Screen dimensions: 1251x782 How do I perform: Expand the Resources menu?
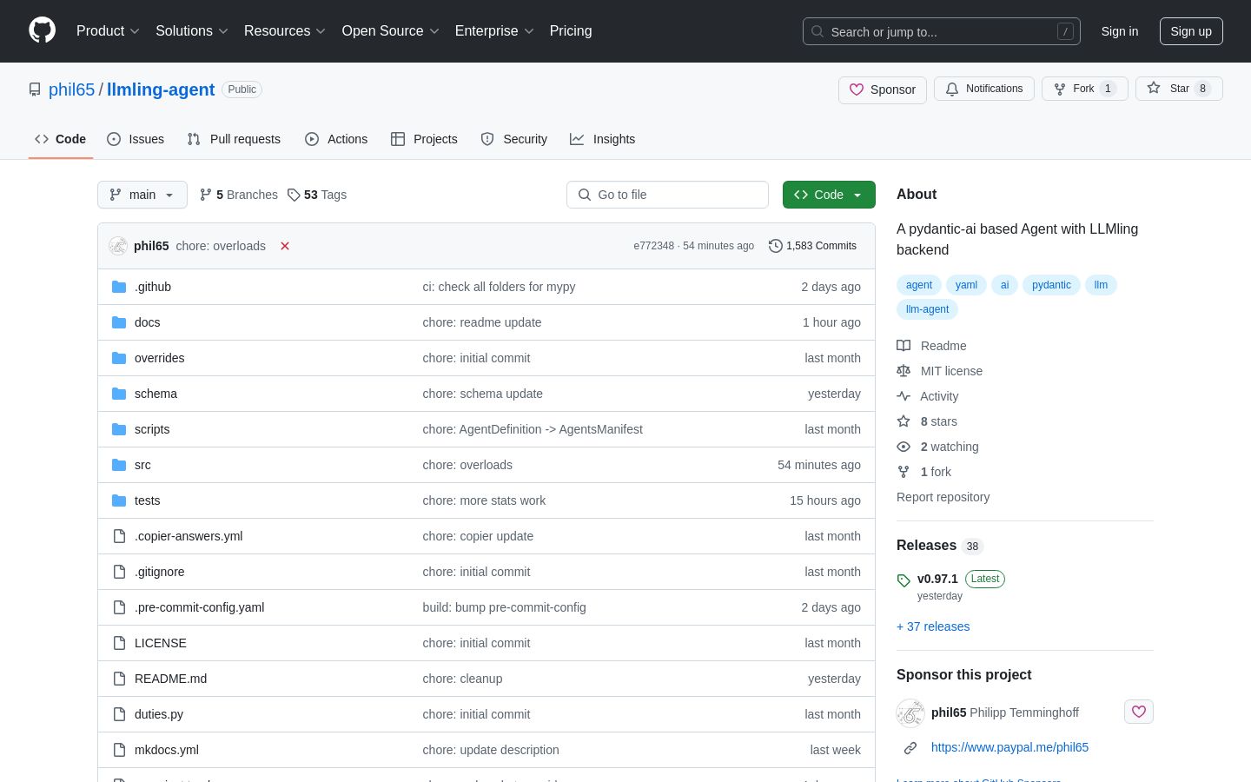point(285,30)
